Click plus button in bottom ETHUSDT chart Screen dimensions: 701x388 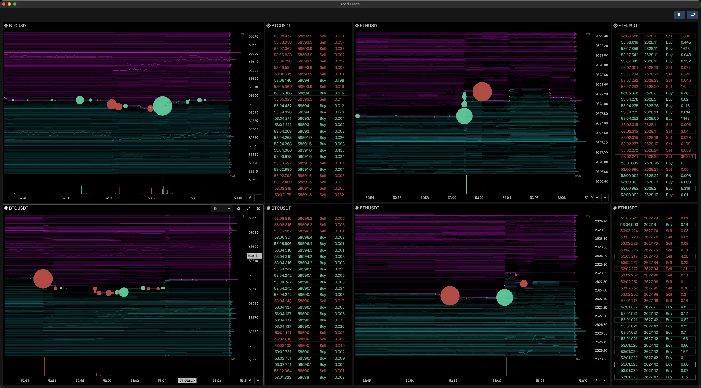[604, 380]
